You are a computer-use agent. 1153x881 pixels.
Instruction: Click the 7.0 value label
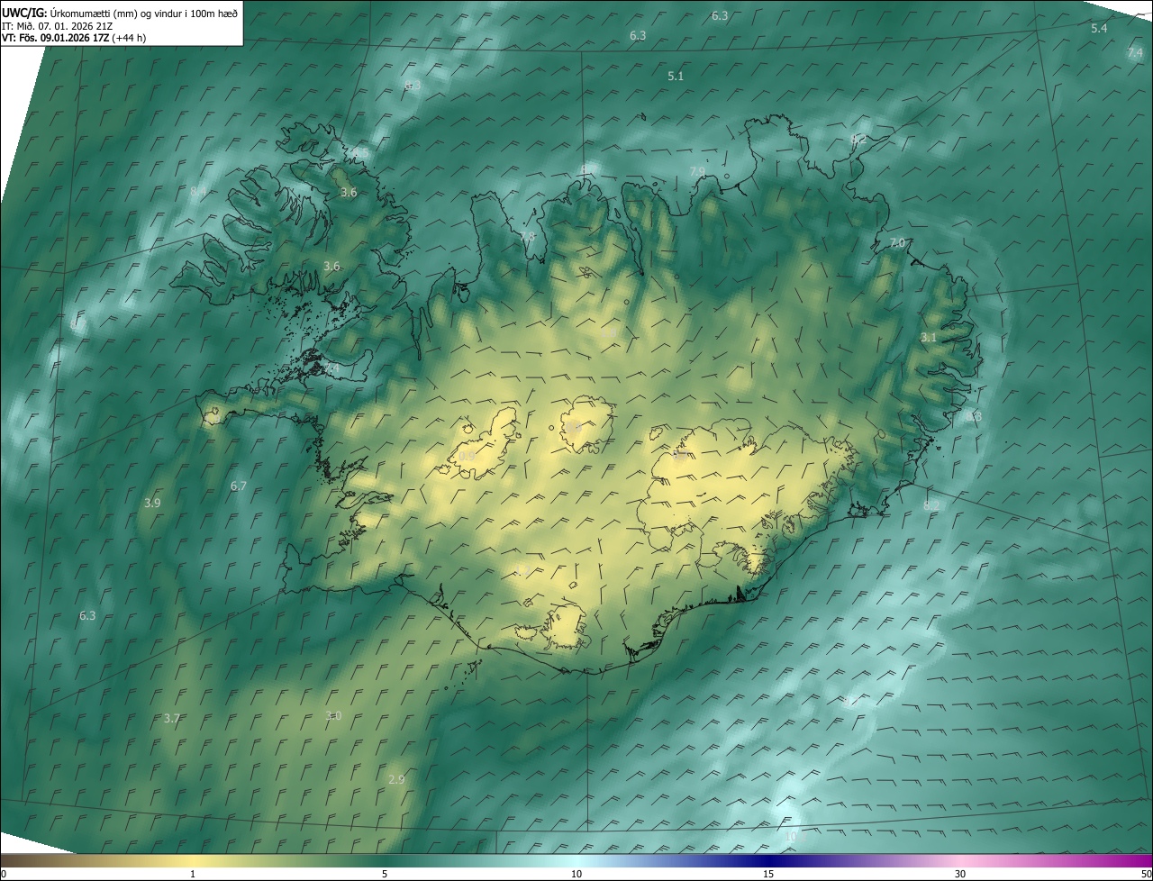897,243
